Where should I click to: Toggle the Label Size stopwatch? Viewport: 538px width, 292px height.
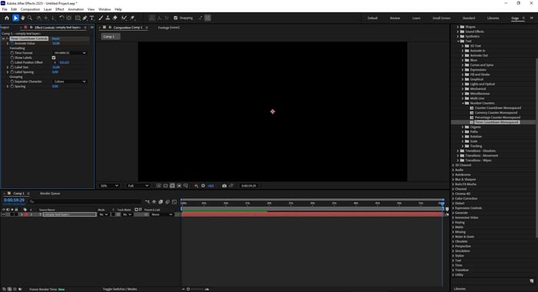pyautogui.click(x=12, y=68)
